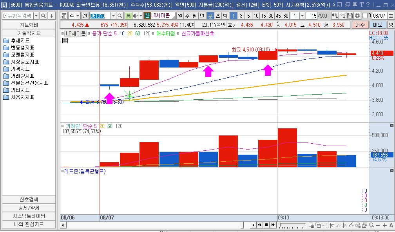This screenshot has height=232, width=395.
Task: Click the candle count field showing 15
Action: click(x=312, y=16)
